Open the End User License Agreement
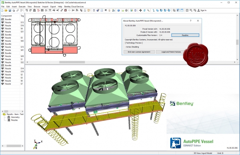This screenshot has height=155, width=240. click(139, 52)
